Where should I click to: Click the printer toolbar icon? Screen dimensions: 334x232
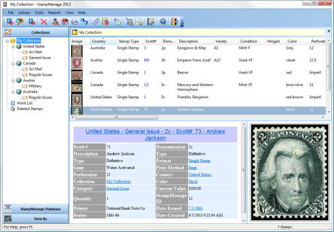(x=75, y=22)
